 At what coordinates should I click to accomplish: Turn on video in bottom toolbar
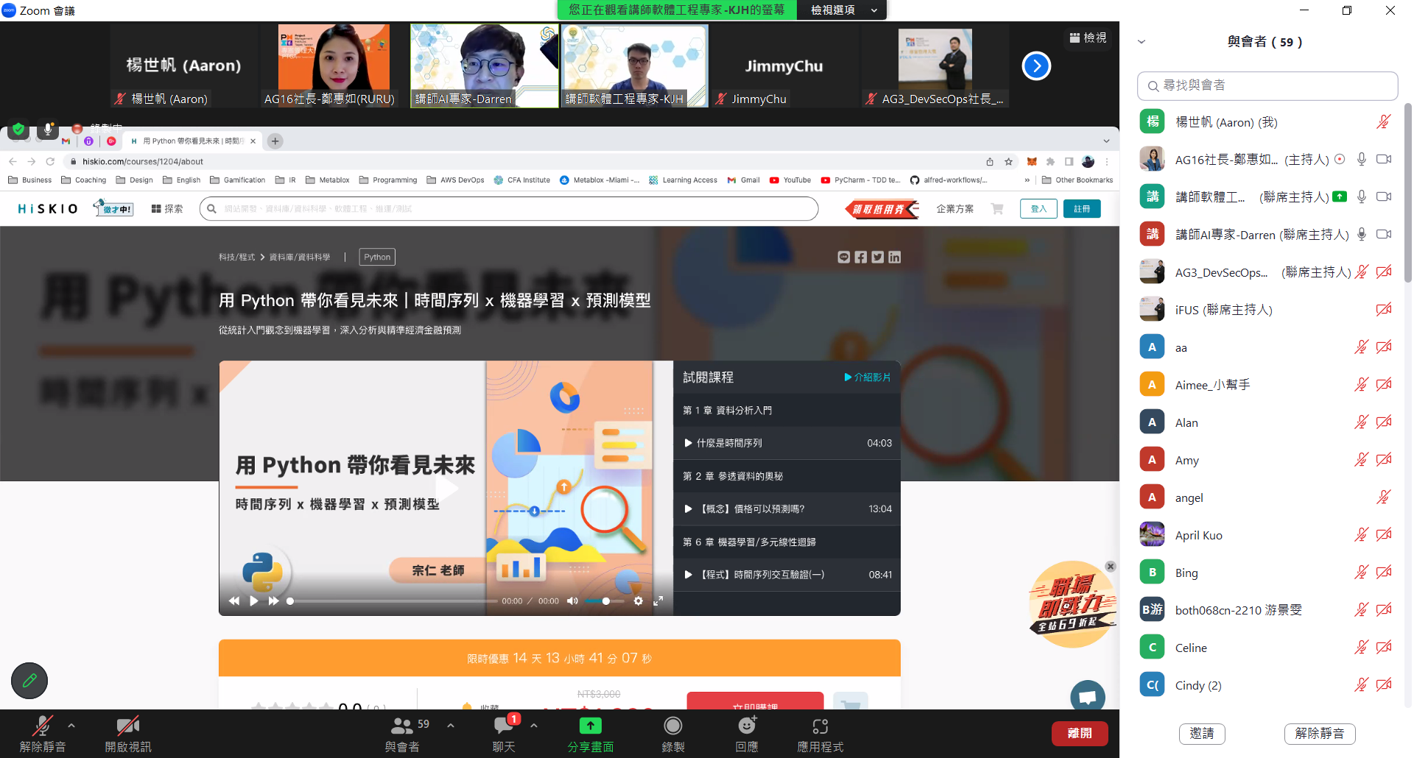(127, 726)
